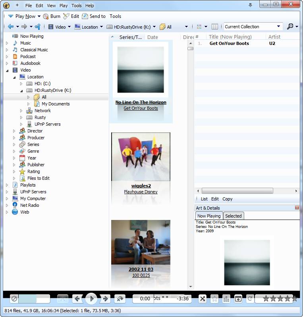Click the Send to toolbar button
The width and height of the screenshot is (303, 317).
tap(94, 16)
